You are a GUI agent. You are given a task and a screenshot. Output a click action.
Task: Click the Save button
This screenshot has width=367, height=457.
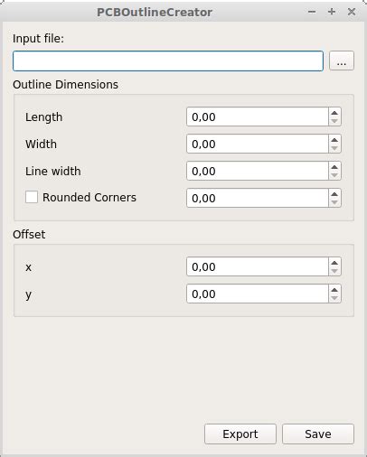[318, 434]
